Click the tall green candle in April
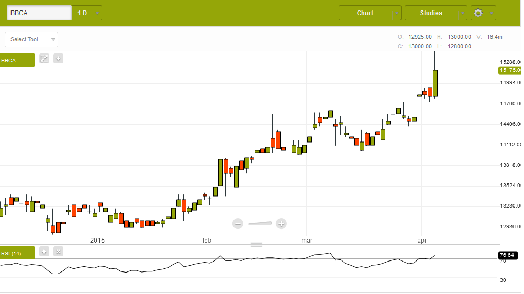Viewport: 524px width, 294px height. tap(435, 83)
